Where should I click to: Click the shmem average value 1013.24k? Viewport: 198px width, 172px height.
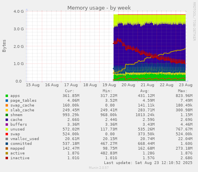[145, 115]
